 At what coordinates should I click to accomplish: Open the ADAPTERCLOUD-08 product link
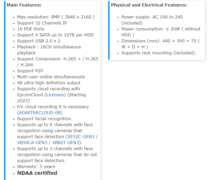pyautogui.click(x=40, y=113)
